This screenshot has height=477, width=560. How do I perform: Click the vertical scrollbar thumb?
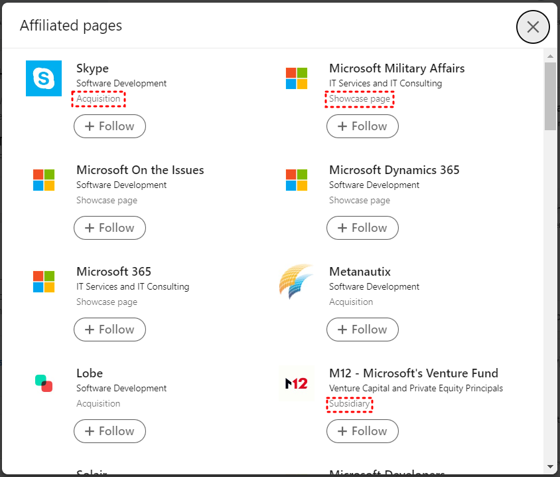pos(550,96)
